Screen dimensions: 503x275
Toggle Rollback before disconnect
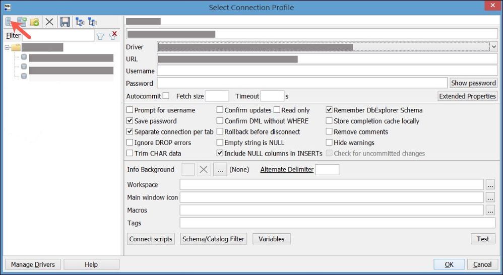pyautogui.click(x=220, y=132)
